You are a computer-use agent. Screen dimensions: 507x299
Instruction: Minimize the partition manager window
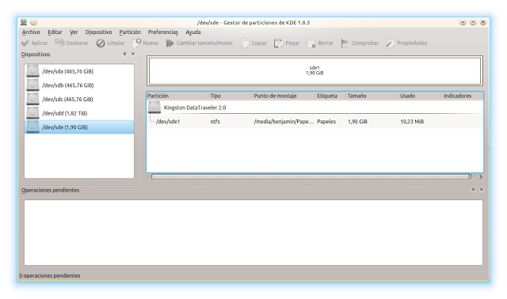pyautogui.click(x=463, y=22)
